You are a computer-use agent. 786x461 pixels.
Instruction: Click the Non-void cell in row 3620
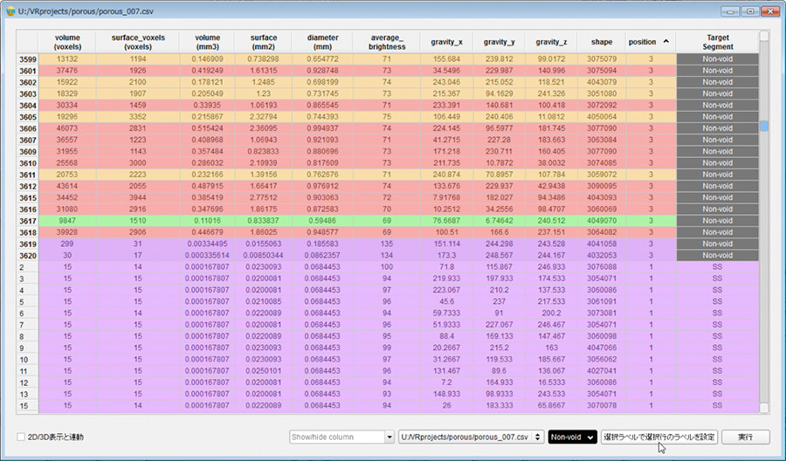click(717, 255)
